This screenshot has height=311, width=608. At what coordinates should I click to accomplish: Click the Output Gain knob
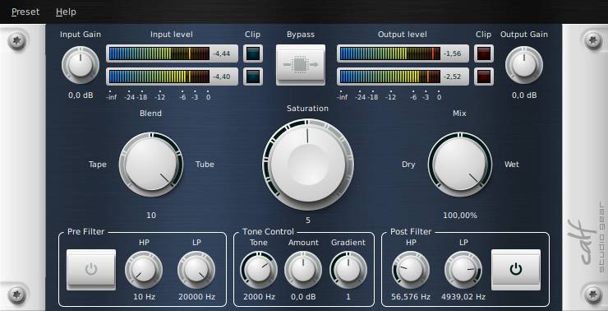[x=524, y=65]
